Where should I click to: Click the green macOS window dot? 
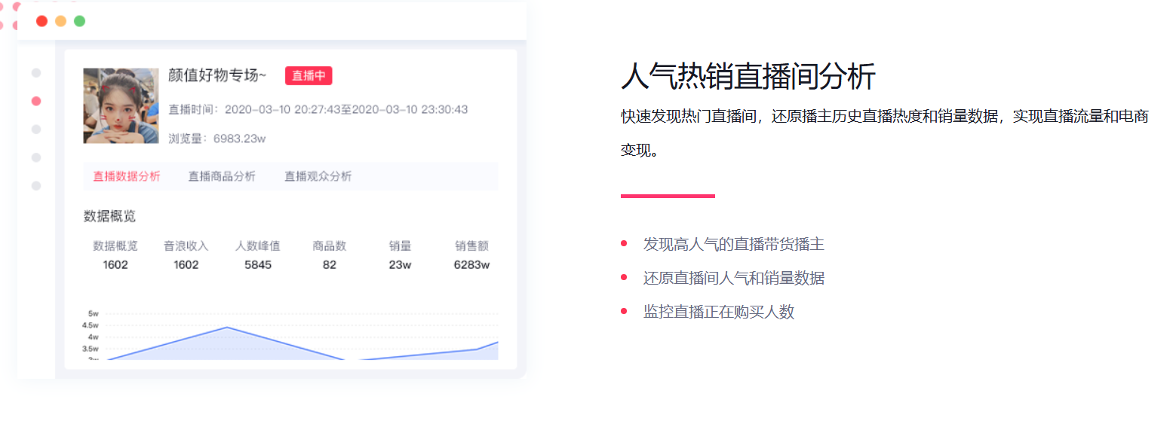(x=78, y=21)
